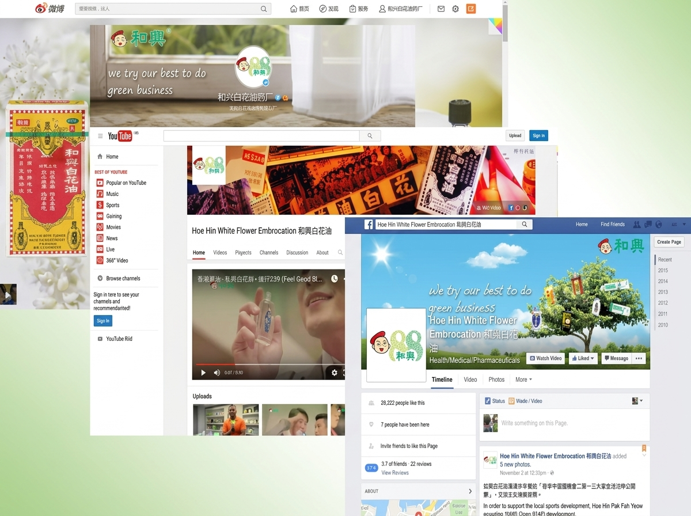Open the More dropdown tab on Facebook
Viewport: 691px width, 516px height.
tap(523, 380)
